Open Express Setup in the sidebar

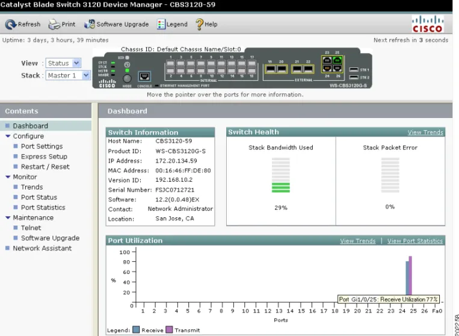coord(44,157)
